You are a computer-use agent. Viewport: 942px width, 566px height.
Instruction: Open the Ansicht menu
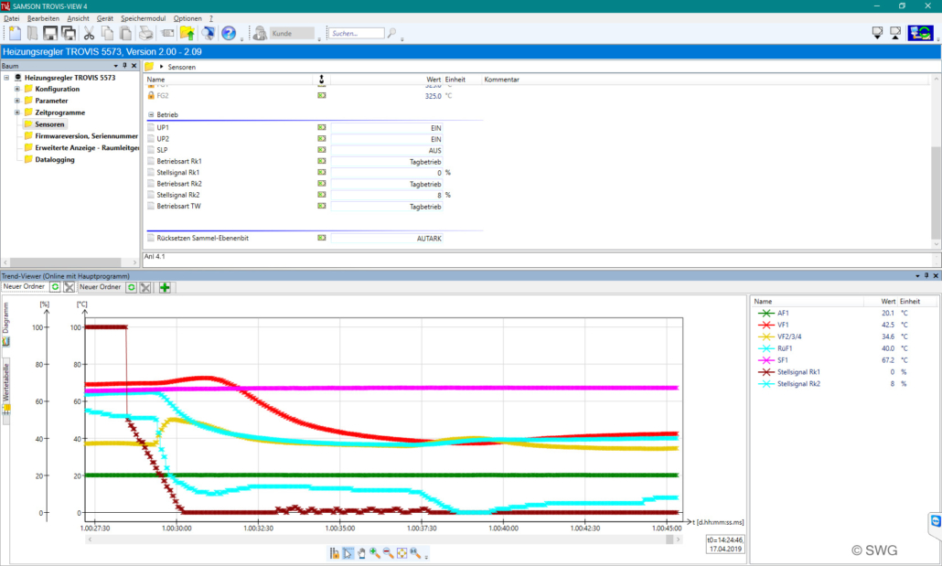click(78, 18)
